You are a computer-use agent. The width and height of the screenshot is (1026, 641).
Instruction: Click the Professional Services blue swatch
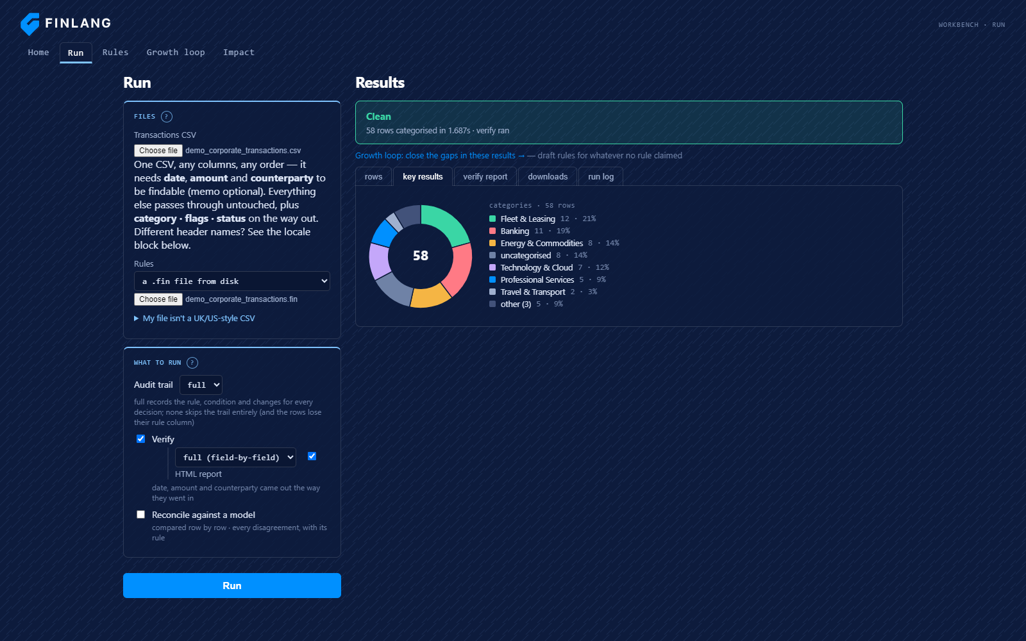[492, 280]
